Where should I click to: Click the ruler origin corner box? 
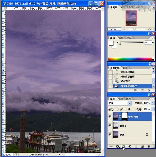point(4,8)
